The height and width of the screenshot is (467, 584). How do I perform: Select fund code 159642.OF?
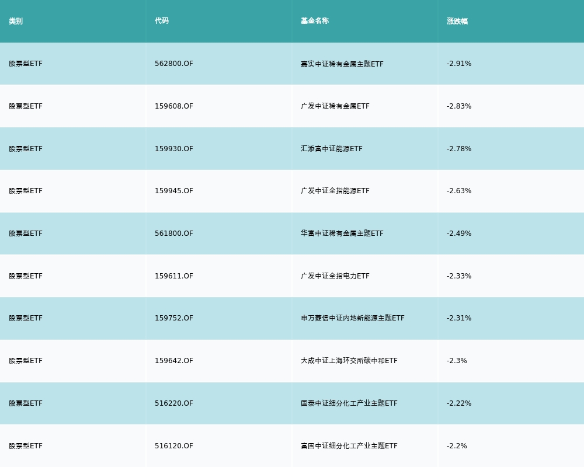tap(174, 361)
